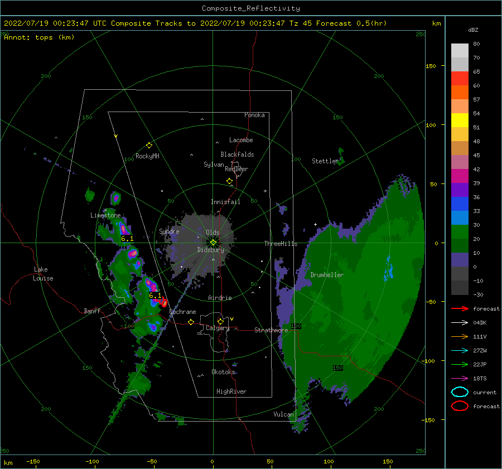This screenshot has height=469, width=502.
Task: Click the asterisk marker next to Limestone
Action: (105, 210)
